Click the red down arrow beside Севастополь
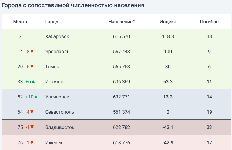The image size is (232, 150). coord(32,112)
